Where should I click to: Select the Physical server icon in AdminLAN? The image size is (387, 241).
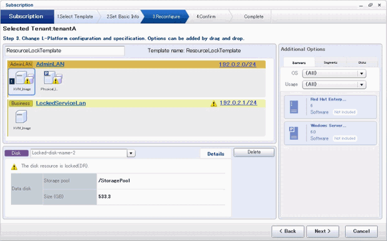coord(53,78)
